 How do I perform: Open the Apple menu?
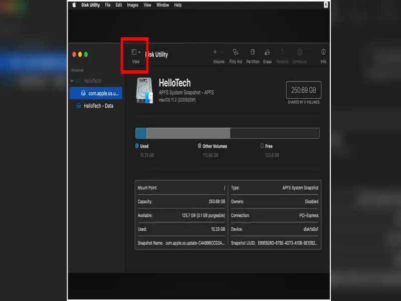click(x=74, y=5)
